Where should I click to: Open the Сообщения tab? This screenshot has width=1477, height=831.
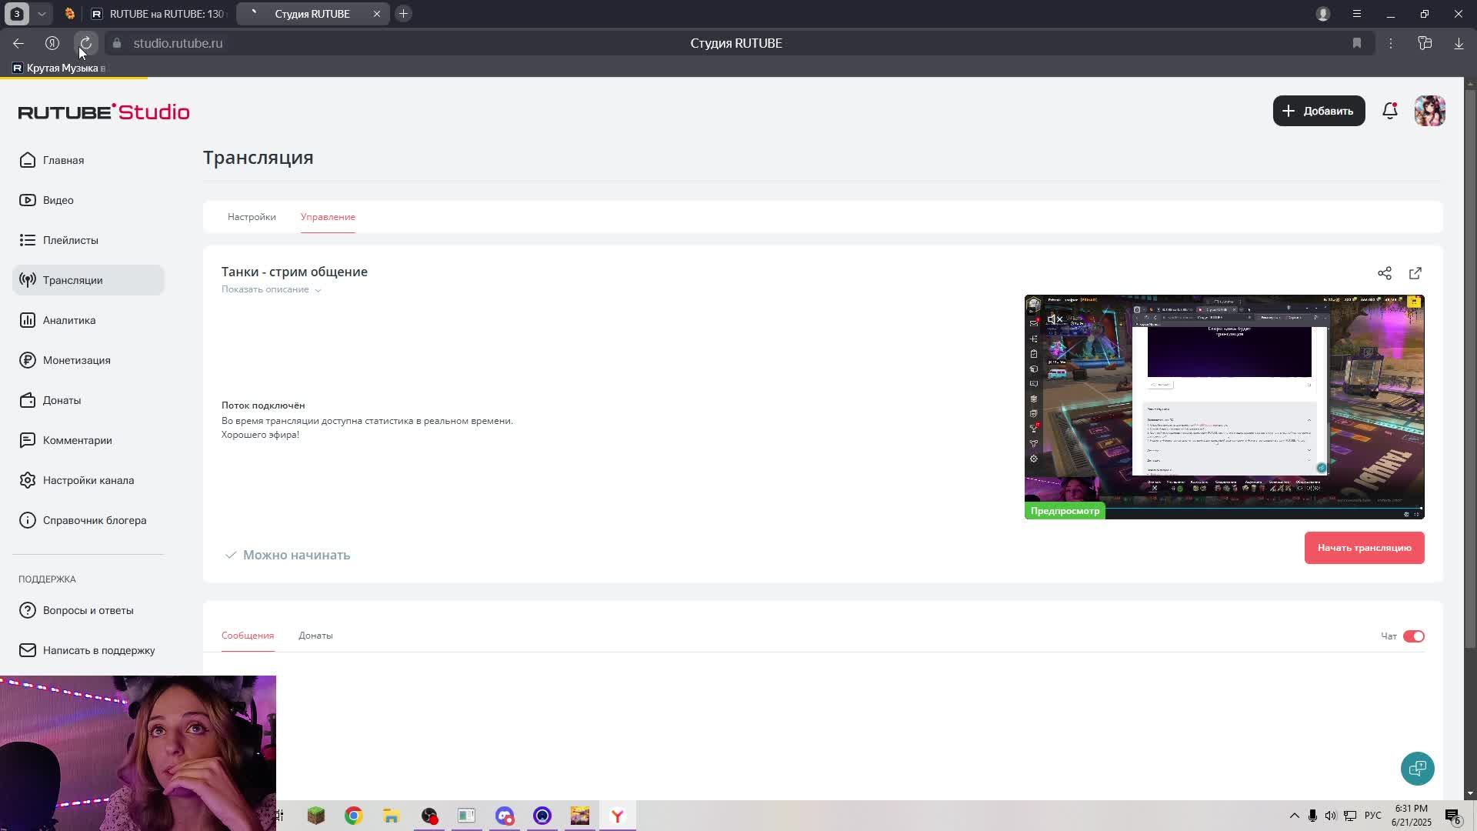pyautogui.click(x=248, y=636)
